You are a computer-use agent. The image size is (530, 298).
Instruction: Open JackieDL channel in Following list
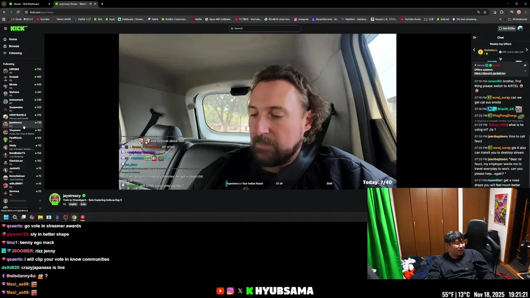[x=22, y=170]
